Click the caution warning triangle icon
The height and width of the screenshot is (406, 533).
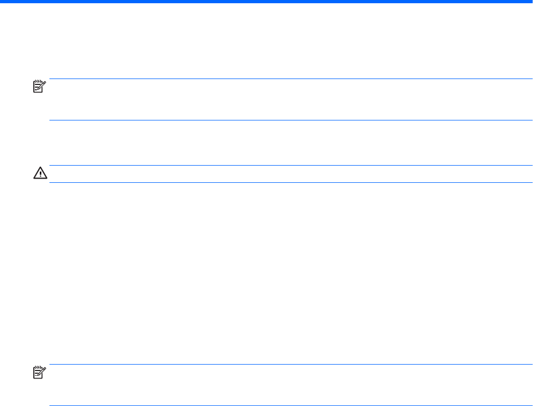click(41, 174)
